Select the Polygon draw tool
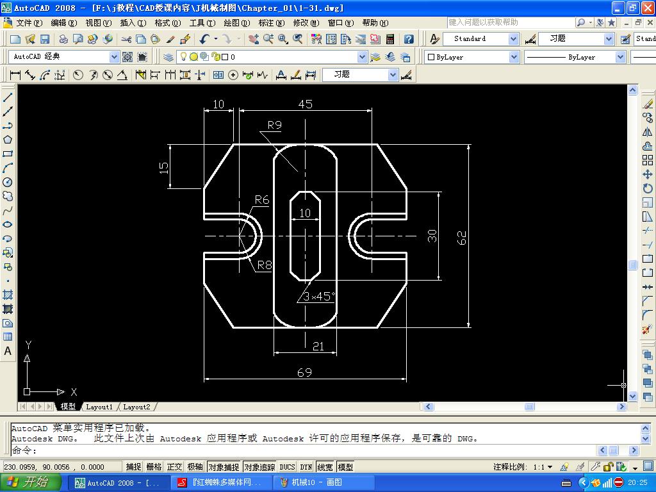656x492 pixels. pyautogui.click(x=8, y=140)
